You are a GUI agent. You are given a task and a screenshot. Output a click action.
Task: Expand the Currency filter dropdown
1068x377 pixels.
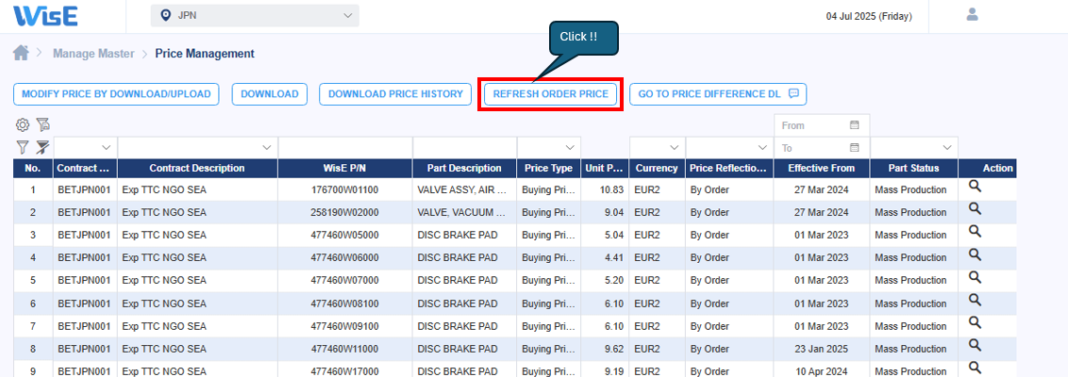[x=674, y=148]
